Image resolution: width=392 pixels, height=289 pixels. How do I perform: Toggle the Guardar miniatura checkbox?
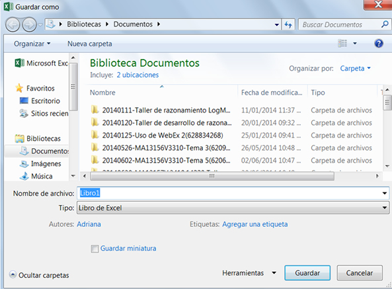click(x=95, y=249)
